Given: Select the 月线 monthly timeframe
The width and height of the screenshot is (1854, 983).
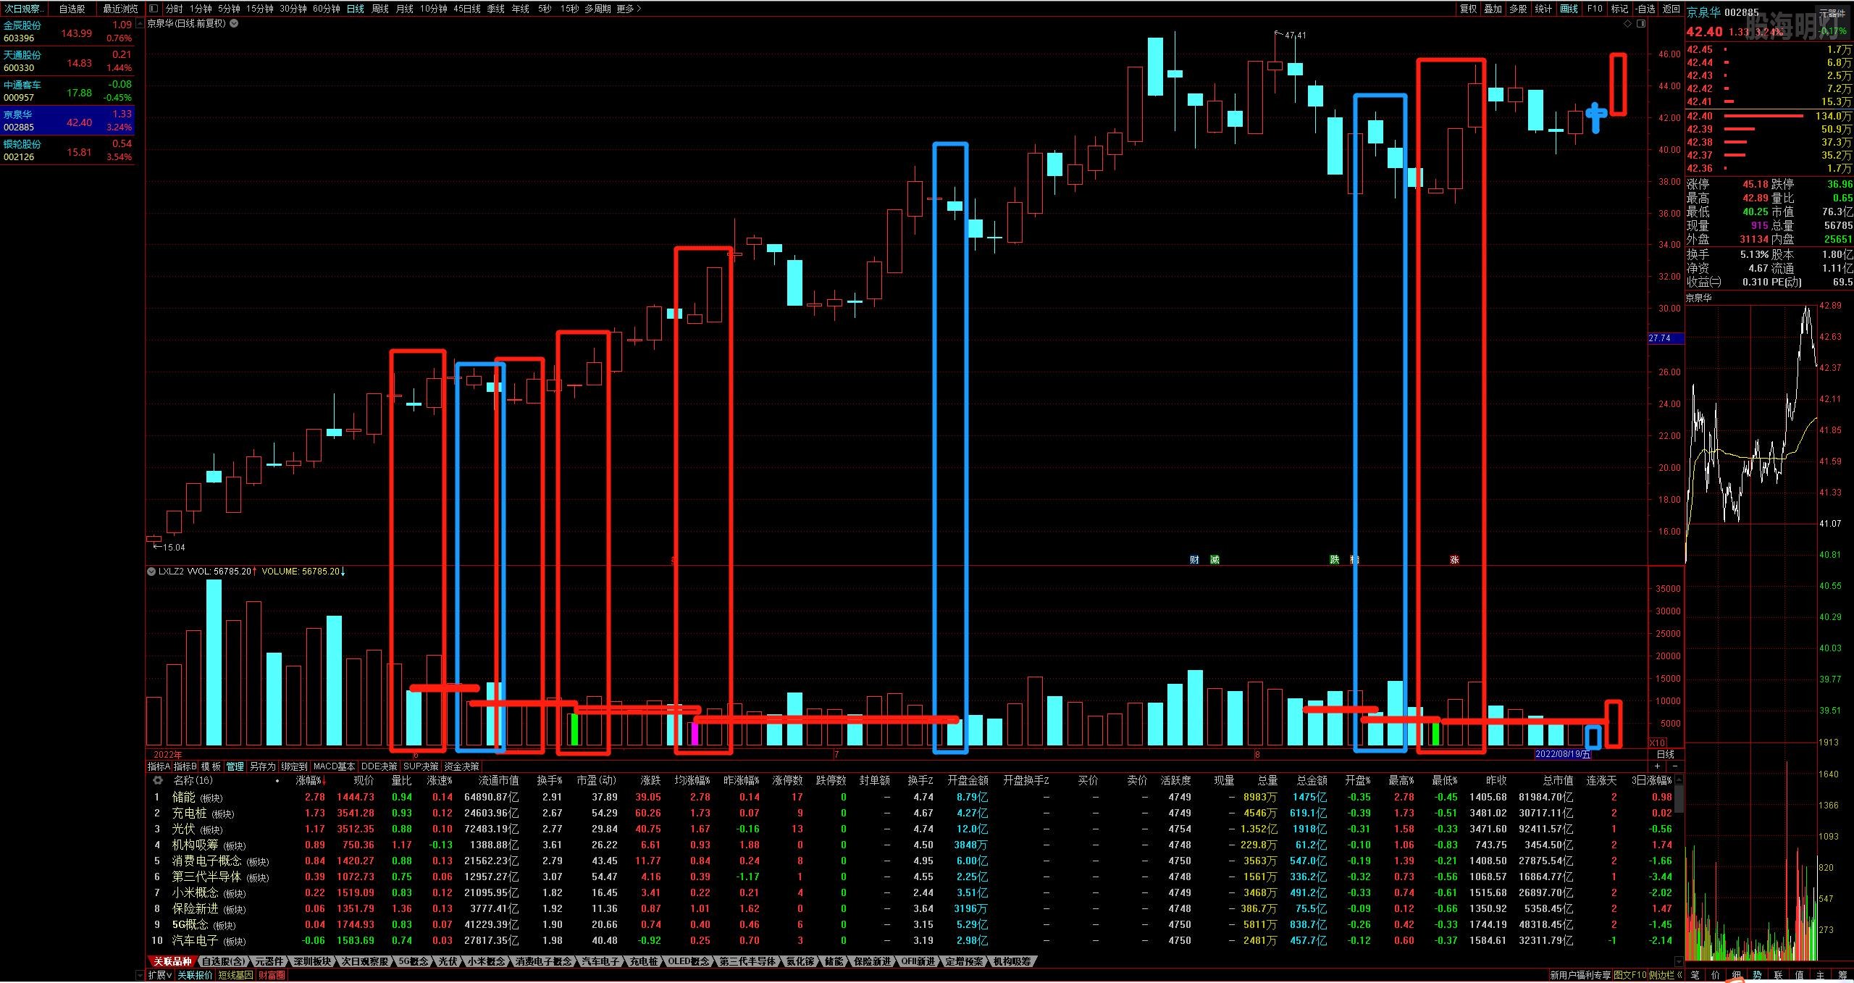Looking at the screenshot, I should (405, 9).
